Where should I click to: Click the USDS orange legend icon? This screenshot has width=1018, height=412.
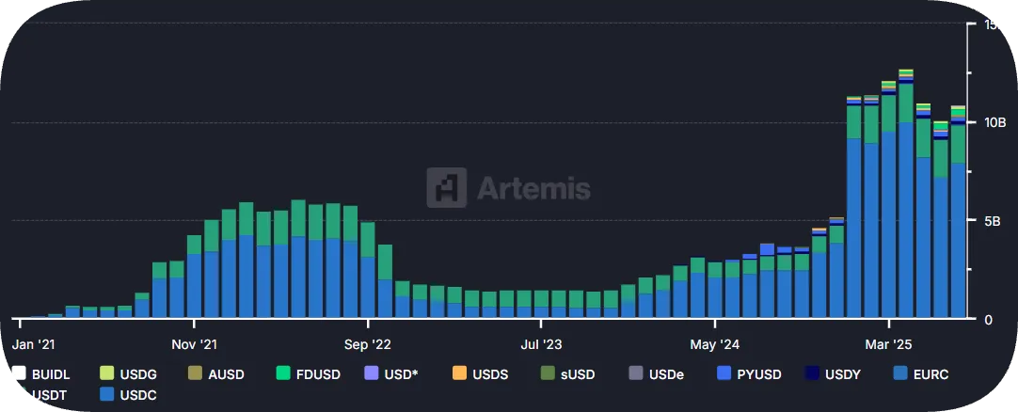pyautogui.click(x=460, y=373)
